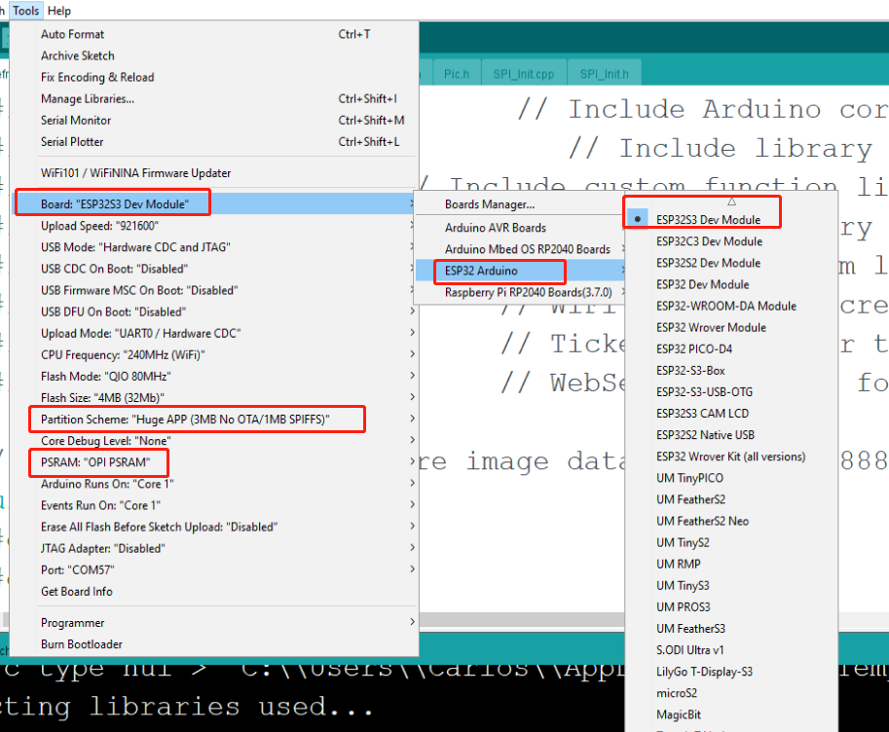
Task: Open WiFi101 / WiFiNINA Firmware Updater
Action: click(214, 173)
